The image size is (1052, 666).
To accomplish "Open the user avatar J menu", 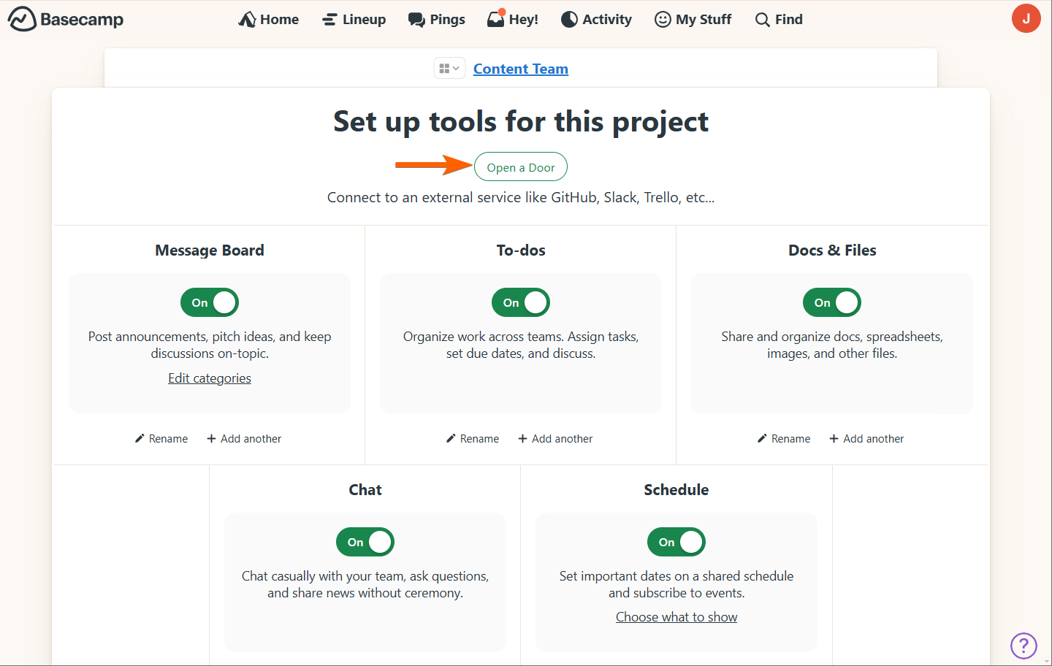I will click(x=1026, y=19).
